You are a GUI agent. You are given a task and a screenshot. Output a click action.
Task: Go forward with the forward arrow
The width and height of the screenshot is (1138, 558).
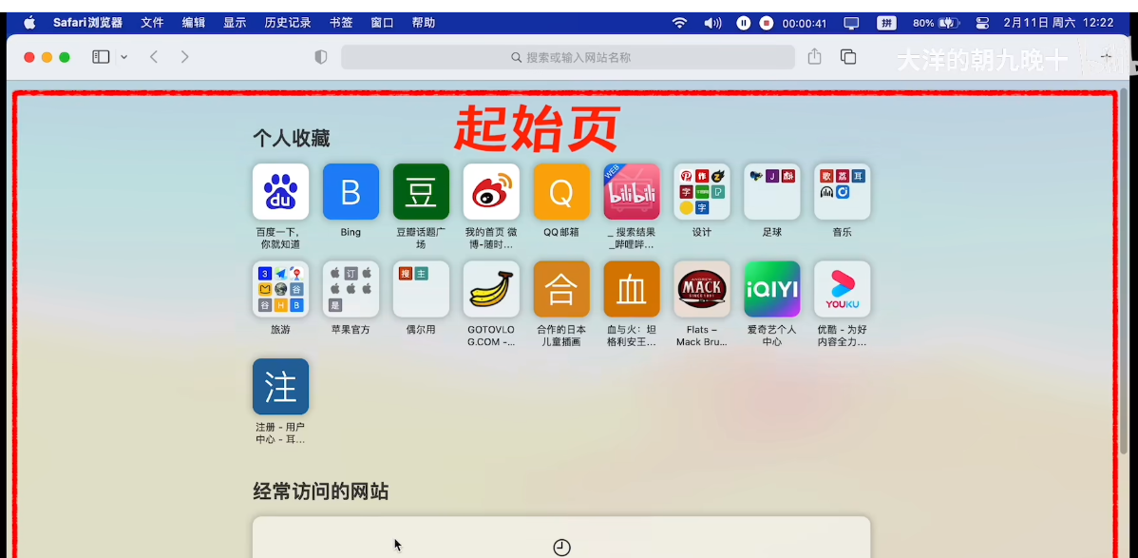(x=184, y=57)
